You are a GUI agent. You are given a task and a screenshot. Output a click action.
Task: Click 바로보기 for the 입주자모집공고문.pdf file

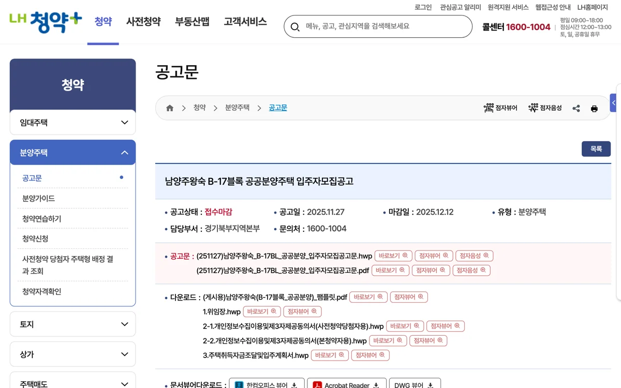tap(390, 270)
